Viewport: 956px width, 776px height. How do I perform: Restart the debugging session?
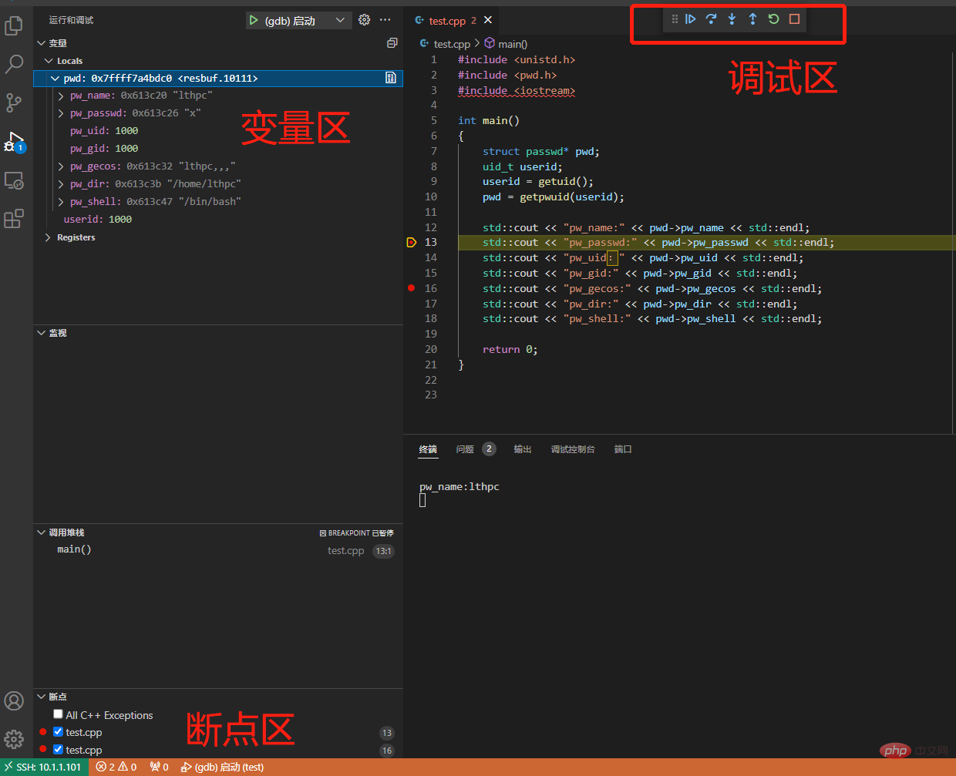click(773, 19)
